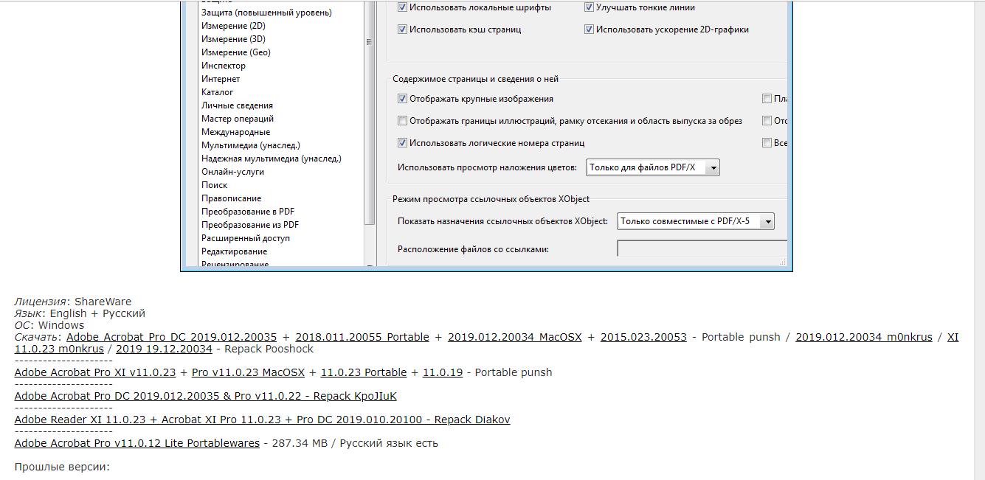The width and height of the screenshot is (985, 480).
Task: Uncheck 'Использовать кэш страниц' option
Action: pyautogui.click(x=403, y=29)
